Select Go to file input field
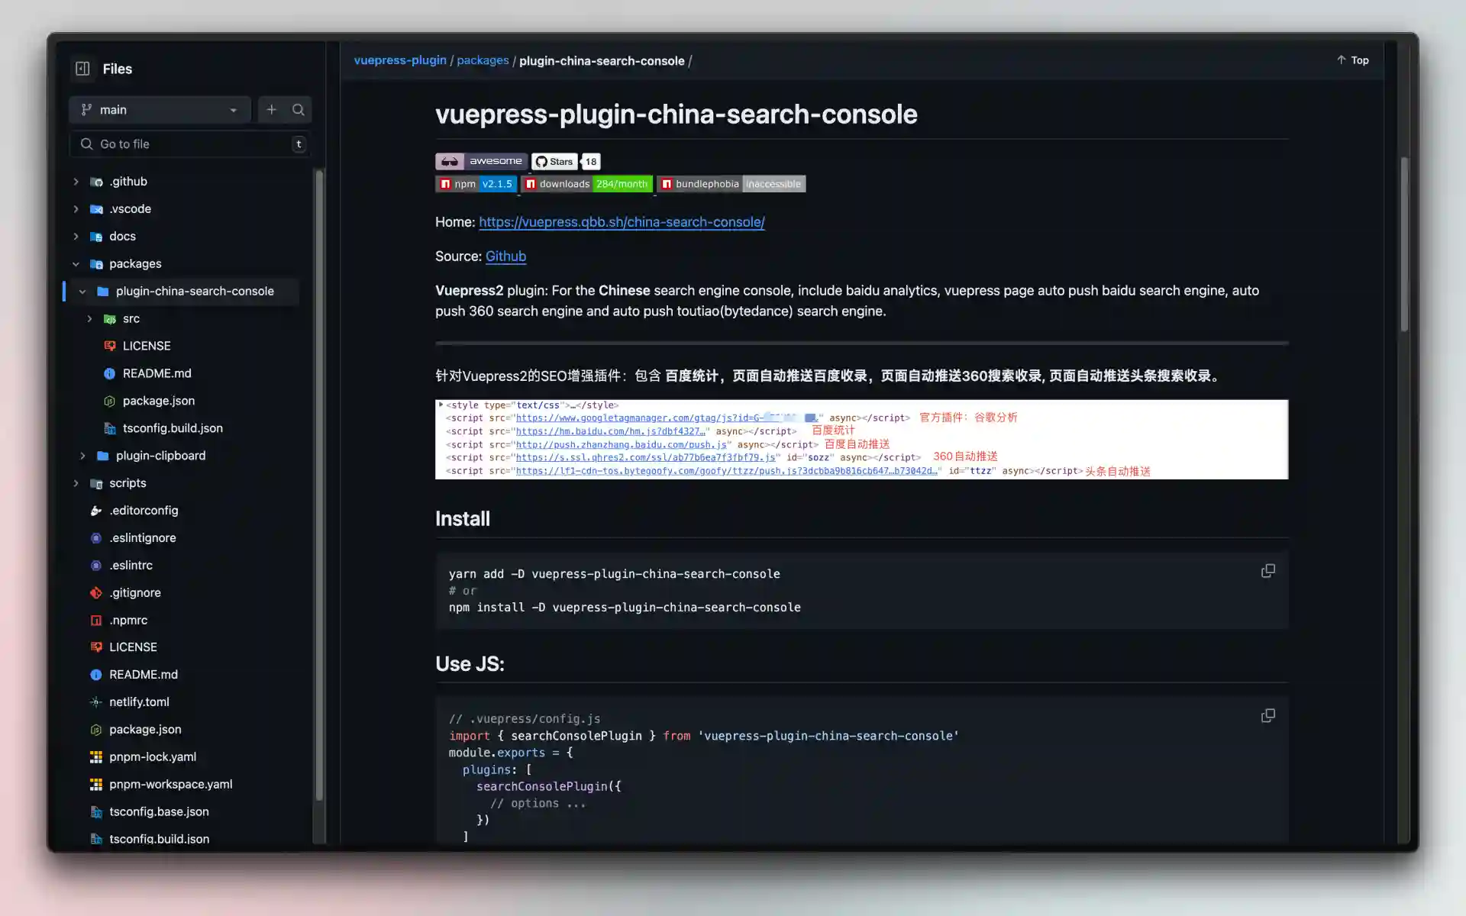The height and width of the screenshot is (916, 1466). [191, 144]
